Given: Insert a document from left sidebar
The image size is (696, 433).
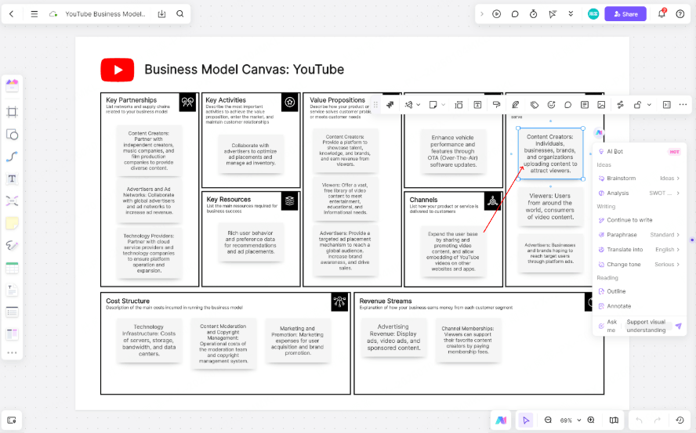Looking at the screenshot, I should [x=12, y=290].
